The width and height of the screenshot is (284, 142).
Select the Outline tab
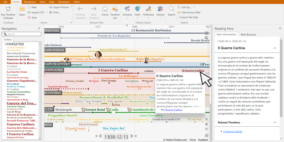pyautogui.click(x=7, y=39)
